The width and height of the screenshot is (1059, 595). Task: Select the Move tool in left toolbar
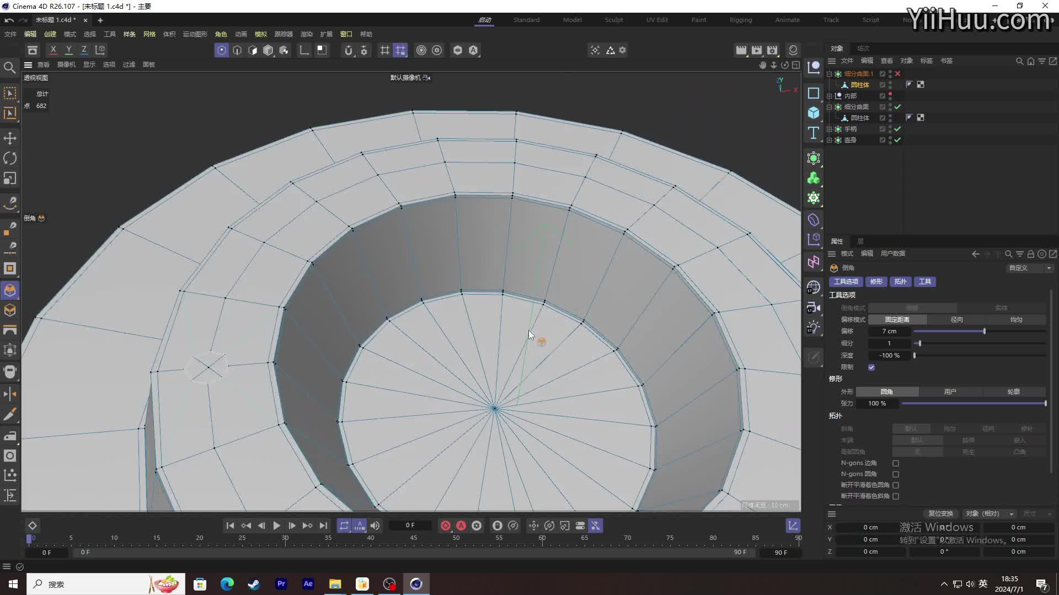(x=10, y=138)
